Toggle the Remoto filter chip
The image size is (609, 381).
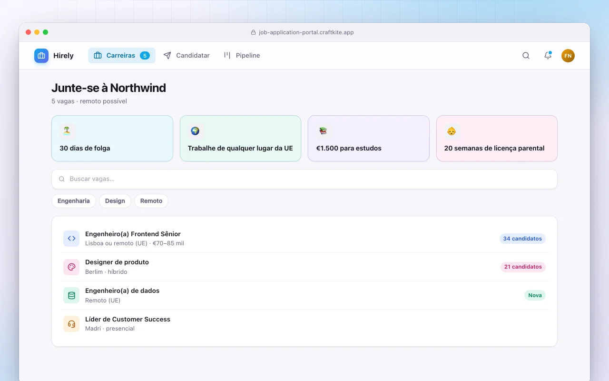pyautogui.click(x=151, y=201)
